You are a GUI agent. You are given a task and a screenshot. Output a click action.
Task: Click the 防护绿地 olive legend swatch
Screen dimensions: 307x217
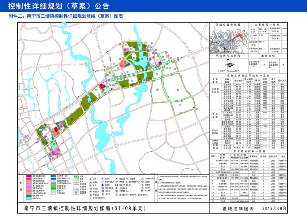click(x=53, y=188)
